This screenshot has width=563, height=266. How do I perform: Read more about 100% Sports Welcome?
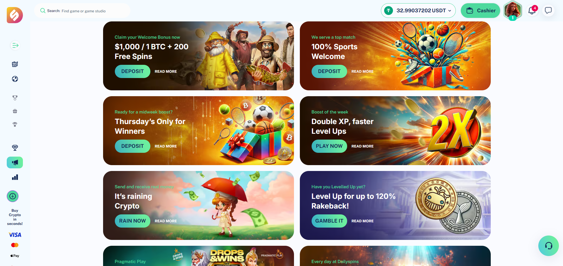(362, 71)
